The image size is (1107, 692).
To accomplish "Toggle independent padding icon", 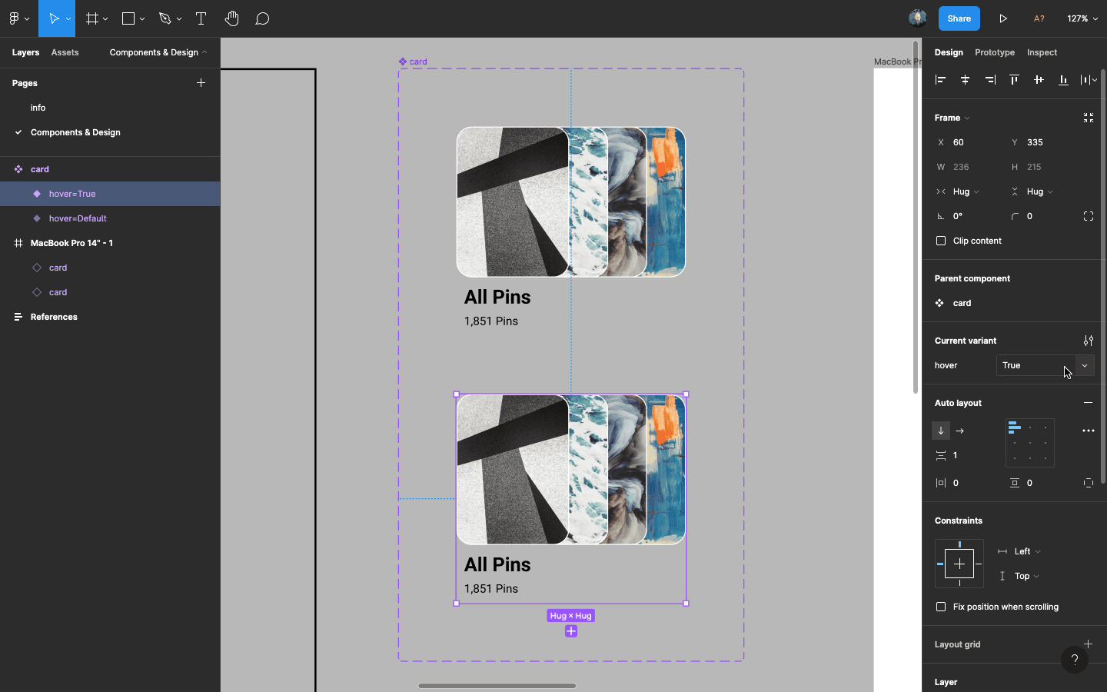I will coord(1088,483).
